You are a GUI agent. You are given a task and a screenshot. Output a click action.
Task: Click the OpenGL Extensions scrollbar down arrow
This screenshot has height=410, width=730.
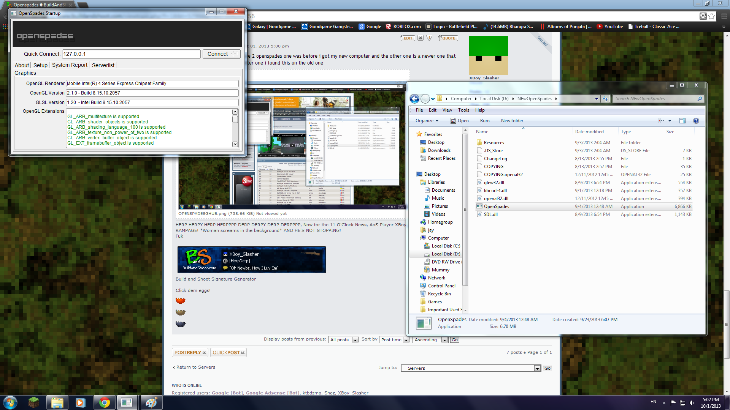coord(235,144)
